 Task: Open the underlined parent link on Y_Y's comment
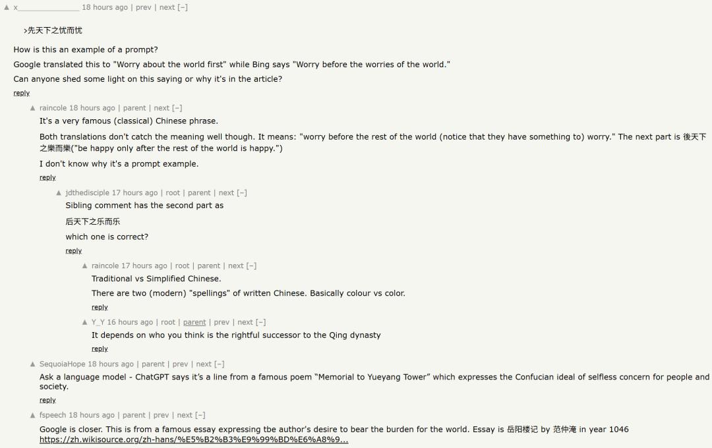click(x=194, y=322)
